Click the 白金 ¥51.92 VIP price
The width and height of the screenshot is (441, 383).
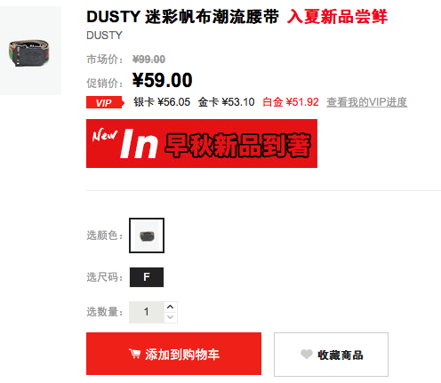(x=291, y=102)
